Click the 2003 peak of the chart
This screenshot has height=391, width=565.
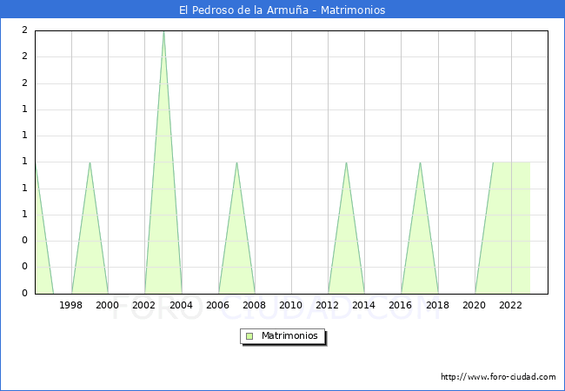tap(163, 32)
